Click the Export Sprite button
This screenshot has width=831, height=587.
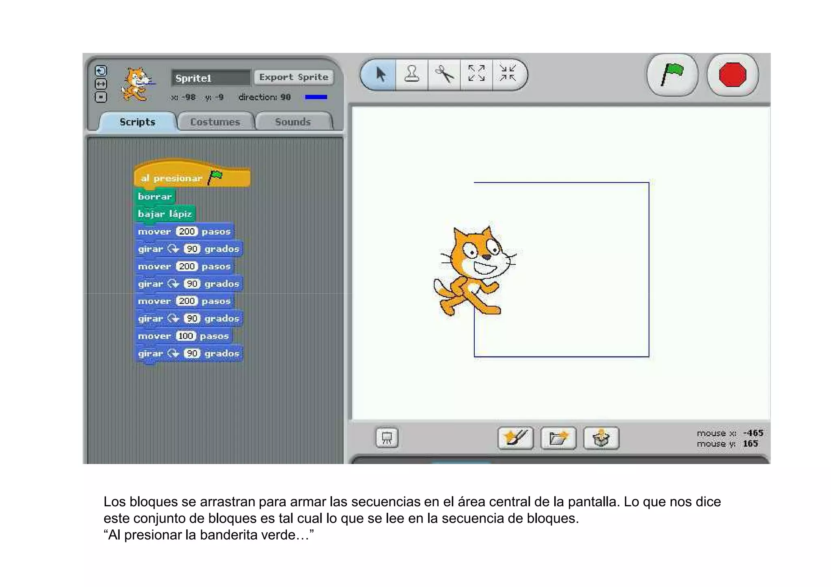(x=293, y=77)
